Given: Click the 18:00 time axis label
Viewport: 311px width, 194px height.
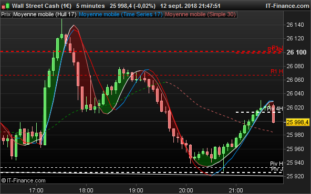Looking at the screenshot, I should click(86, 190).
